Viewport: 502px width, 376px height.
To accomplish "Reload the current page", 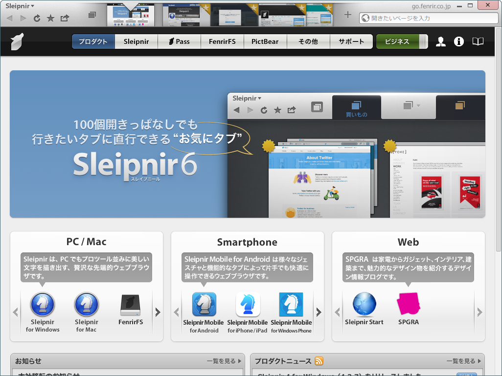I will 37,18.
